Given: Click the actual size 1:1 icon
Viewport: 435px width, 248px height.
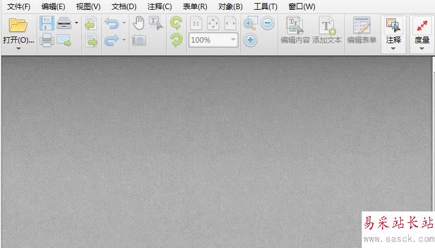Looking at the screenshot, I should tap(196, 23).
